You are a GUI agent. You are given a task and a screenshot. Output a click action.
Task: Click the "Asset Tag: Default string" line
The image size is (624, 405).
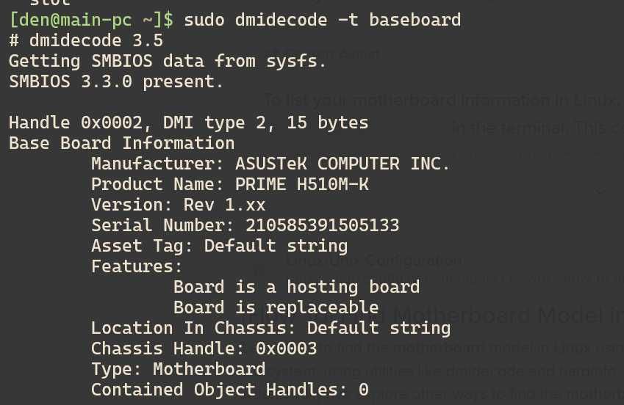coord(219,246)
